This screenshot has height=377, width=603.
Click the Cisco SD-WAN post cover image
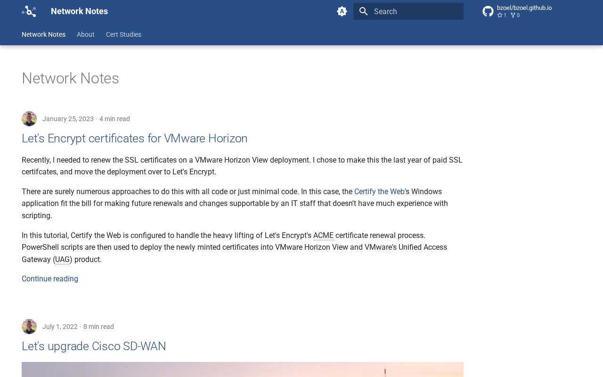point(243,369)
